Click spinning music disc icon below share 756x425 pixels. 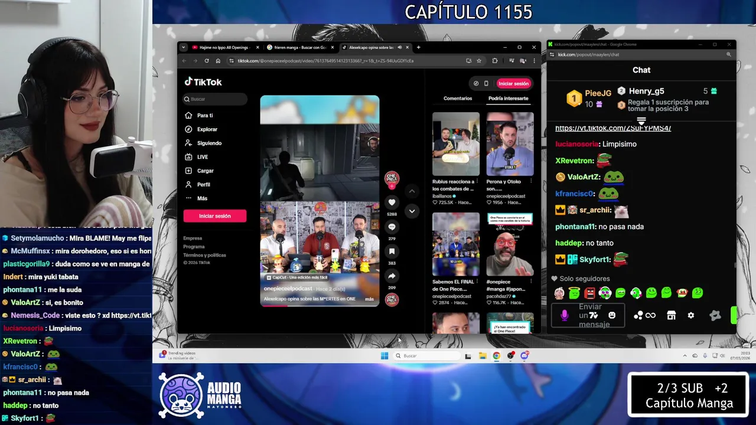(x=392, y=299)
